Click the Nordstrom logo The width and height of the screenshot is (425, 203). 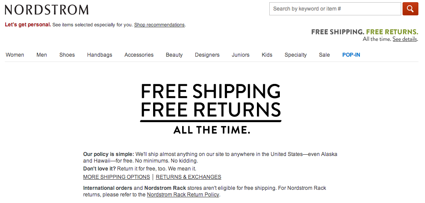(x=47, y=10)
